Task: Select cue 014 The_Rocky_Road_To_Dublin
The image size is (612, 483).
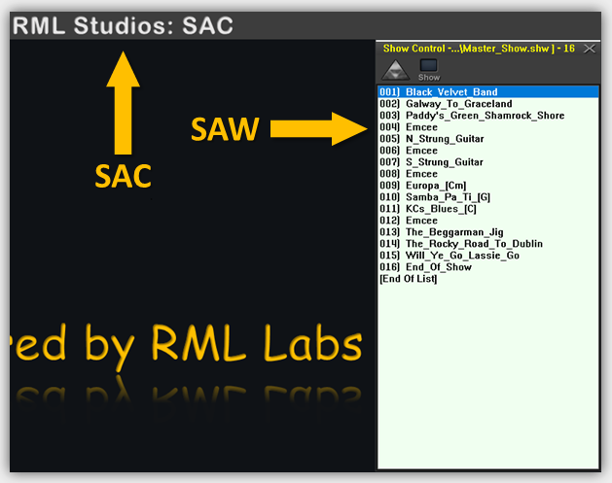Action: coord(460,244)
